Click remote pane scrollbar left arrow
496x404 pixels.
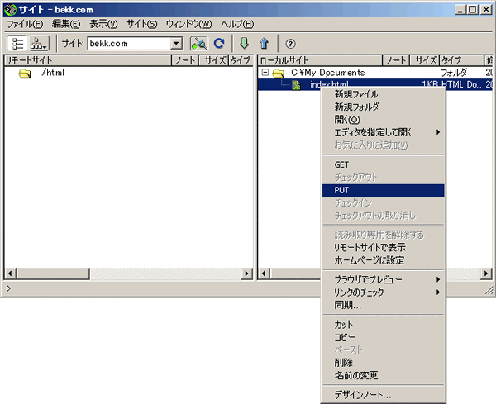(10, 273)
